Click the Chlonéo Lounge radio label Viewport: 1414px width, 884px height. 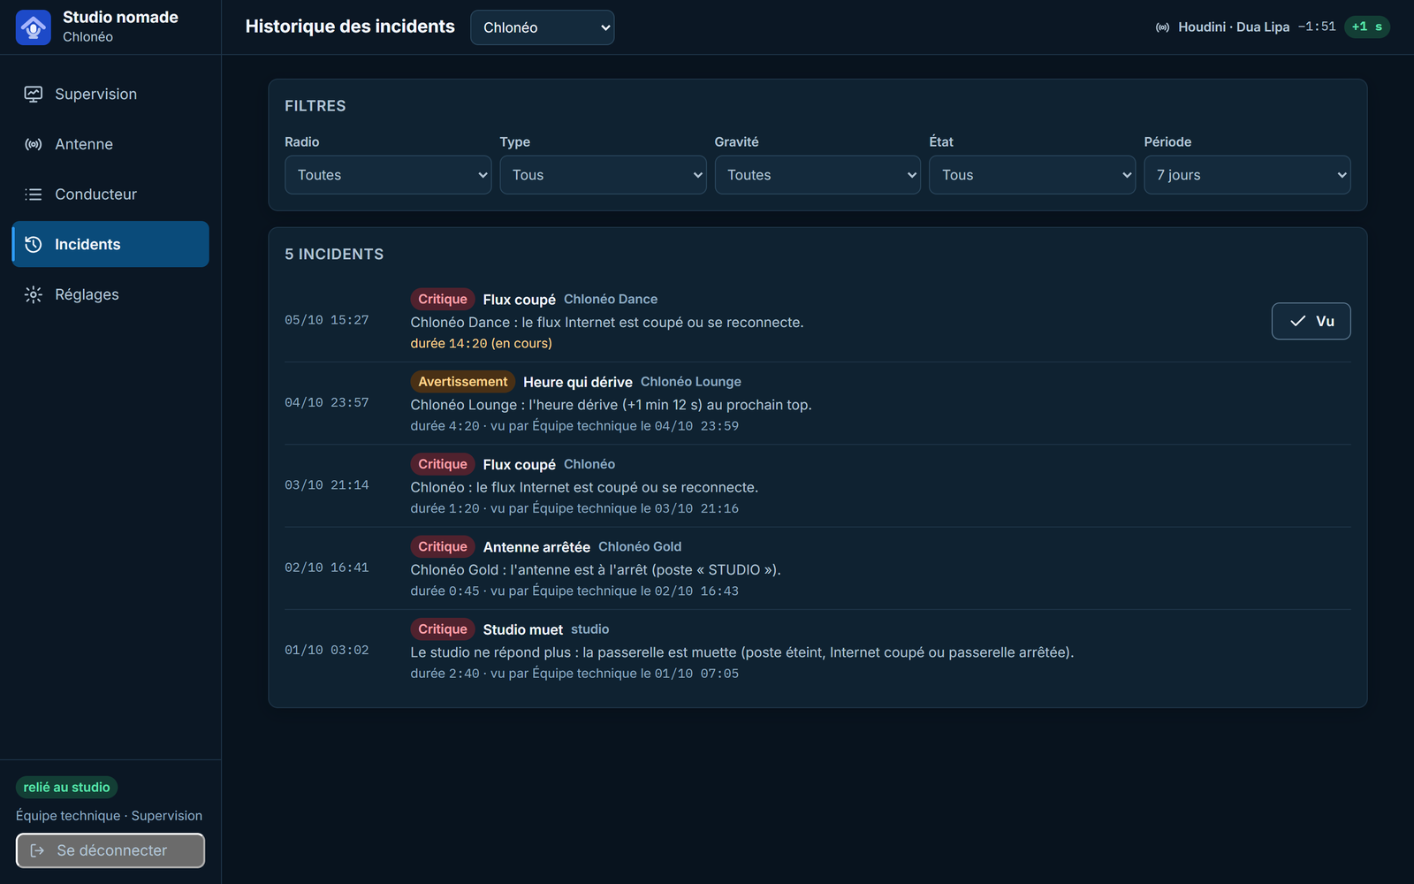(691, 382)
